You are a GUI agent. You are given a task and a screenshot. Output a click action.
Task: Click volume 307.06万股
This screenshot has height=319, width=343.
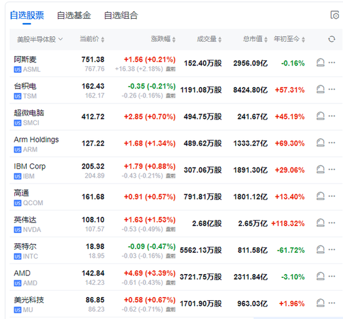click(x=203, y=170)
